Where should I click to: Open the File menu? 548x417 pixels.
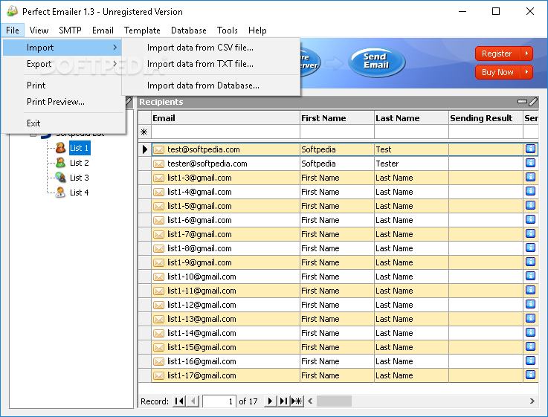point(13,30)
